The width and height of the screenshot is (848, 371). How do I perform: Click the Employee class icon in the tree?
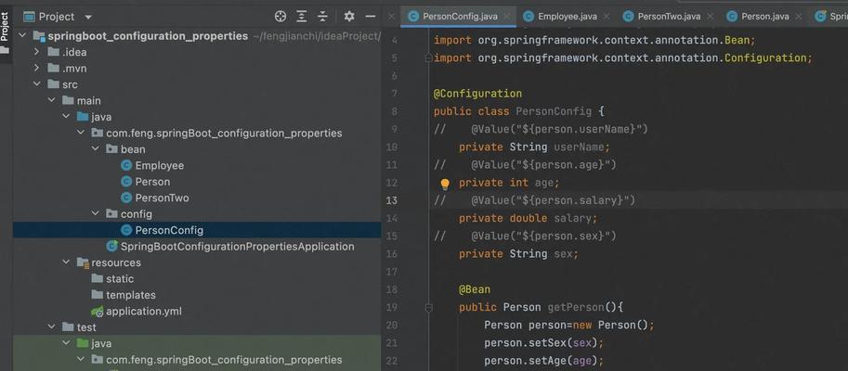click(x=126, y=166)
